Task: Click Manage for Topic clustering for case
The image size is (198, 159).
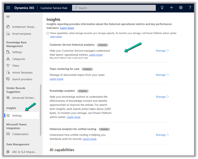Action: click(x=161, y=75)
